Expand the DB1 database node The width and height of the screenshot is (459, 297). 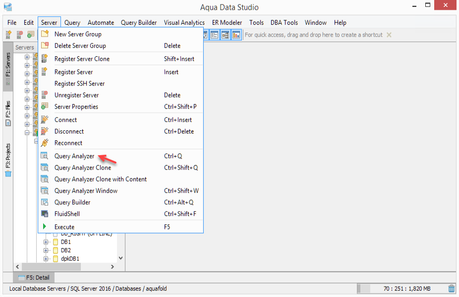point(46,242)
